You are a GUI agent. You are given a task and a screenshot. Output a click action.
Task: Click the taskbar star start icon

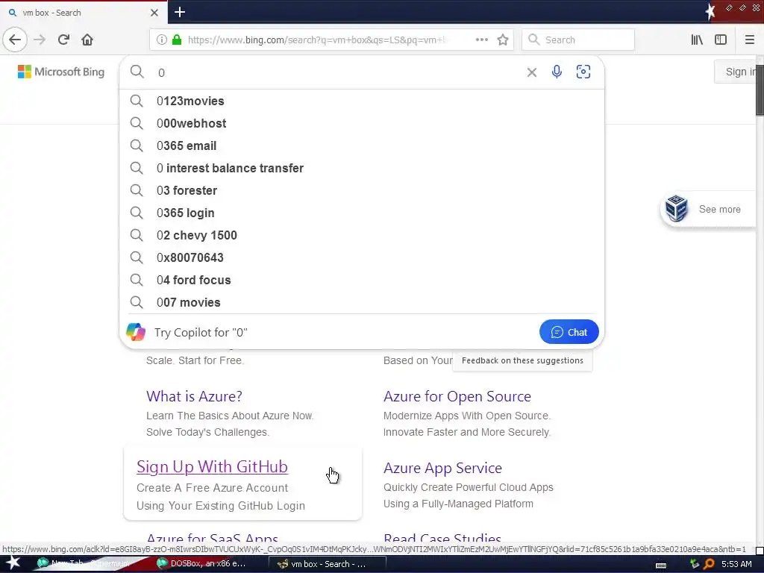pyautogui.click(x=13, y=563)
